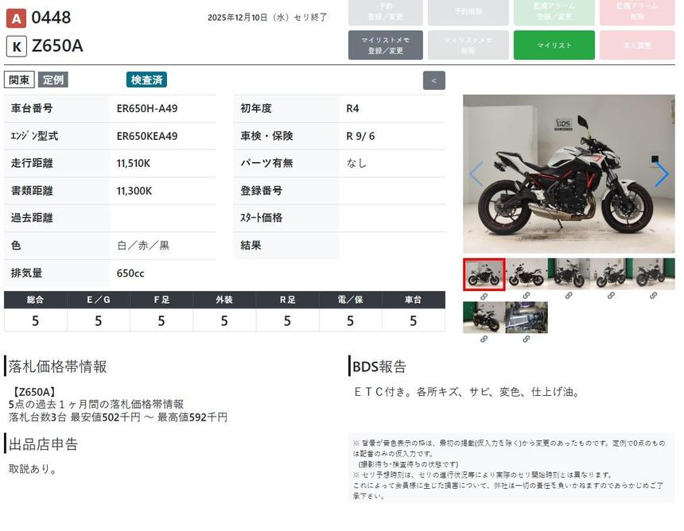
Task: Click the link icon under the engine close-up thumbnail
Action: click(x=526, y=339)
